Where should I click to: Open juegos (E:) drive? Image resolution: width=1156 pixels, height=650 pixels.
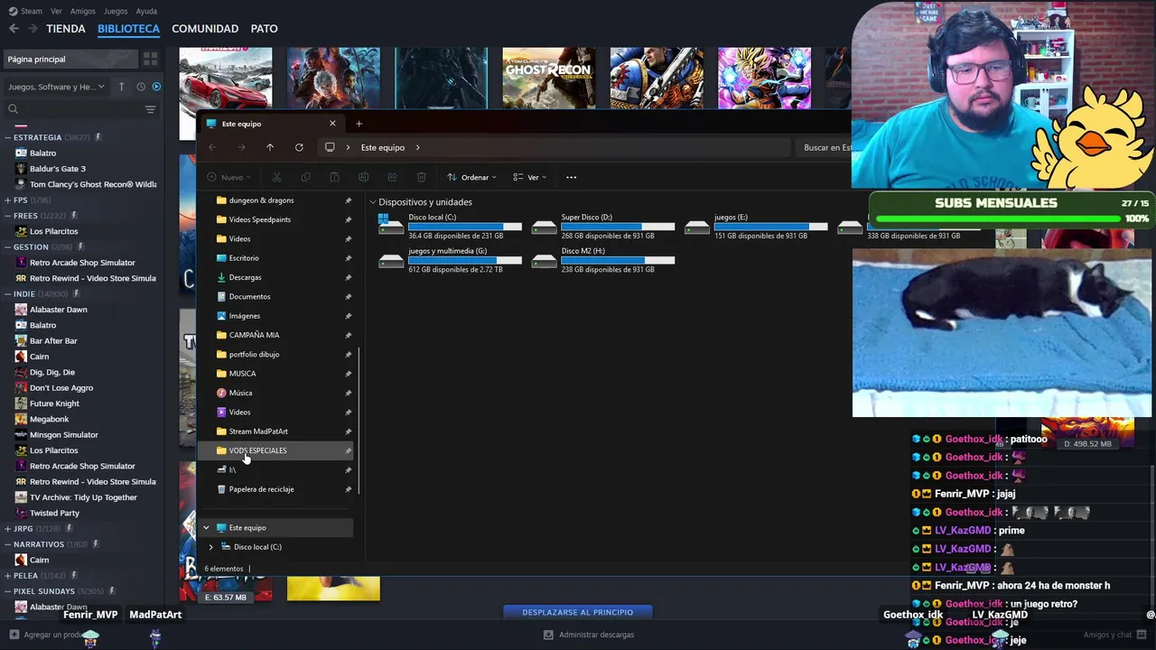tap(756, 226)
